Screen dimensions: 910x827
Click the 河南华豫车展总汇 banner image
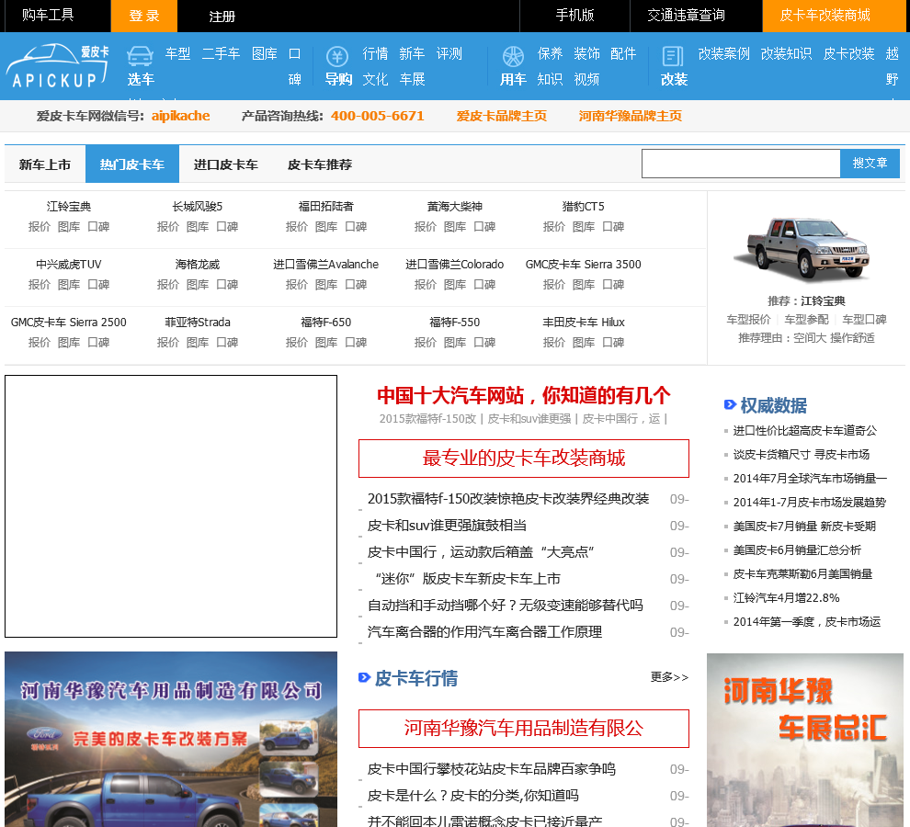[805, 740]
